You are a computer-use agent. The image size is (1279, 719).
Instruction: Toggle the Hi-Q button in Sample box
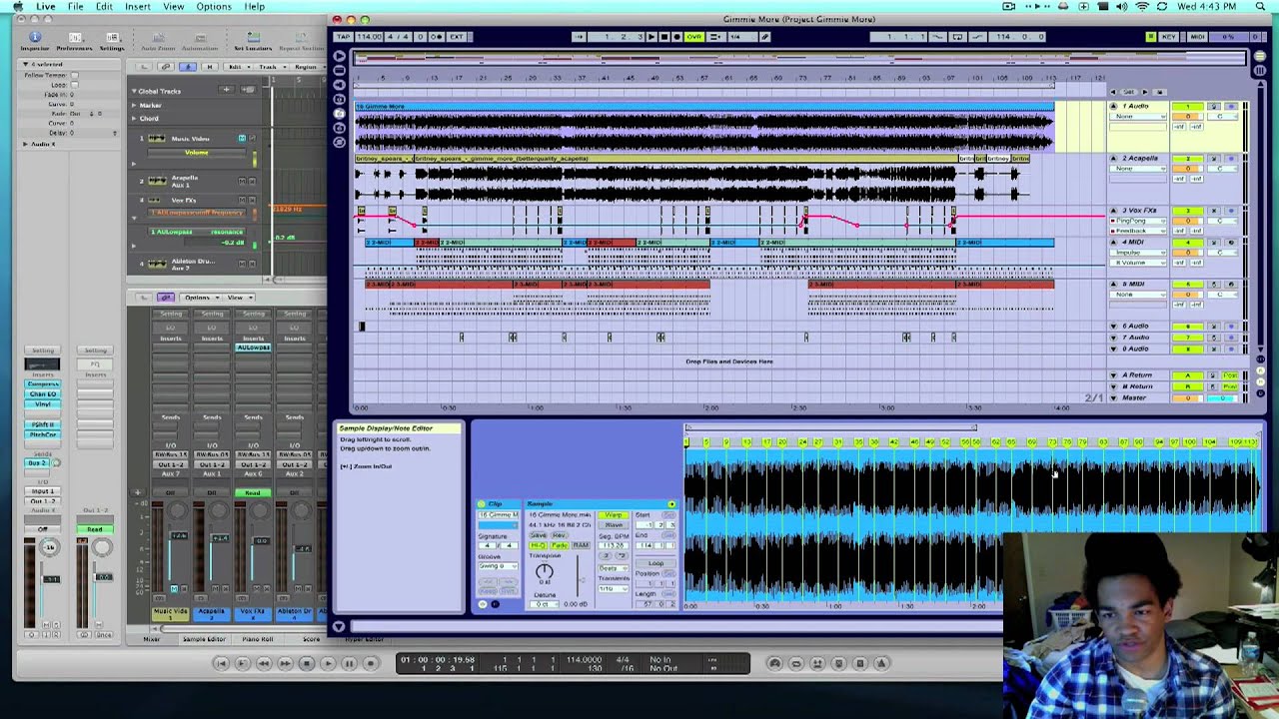tap(539, 545)
